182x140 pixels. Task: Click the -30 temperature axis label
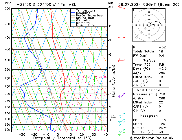click(x=22, y=135)
